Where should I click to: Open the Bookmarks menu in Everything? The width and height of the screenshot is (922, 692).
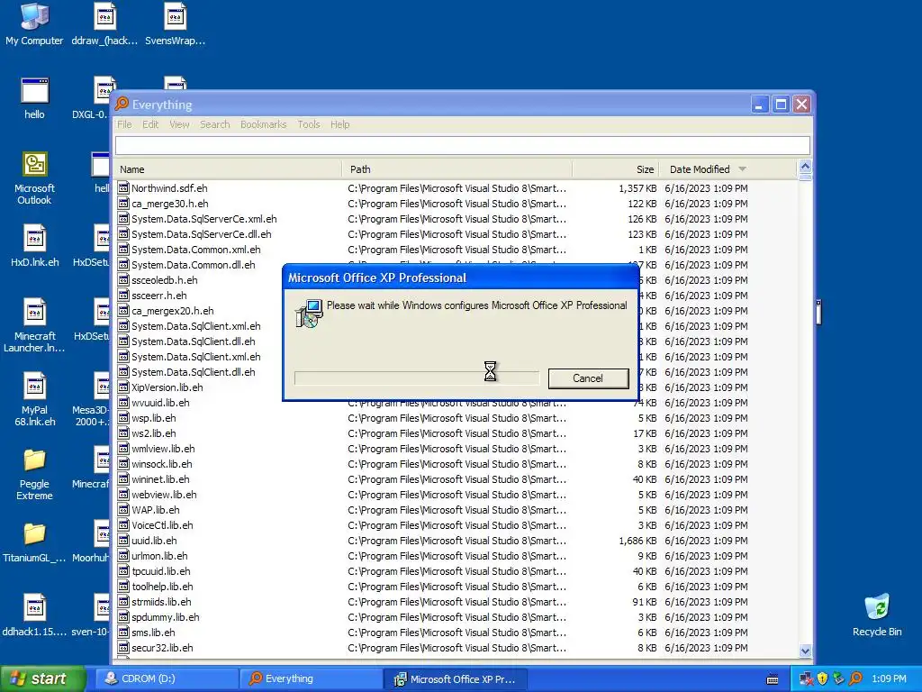tap(263, 124)
